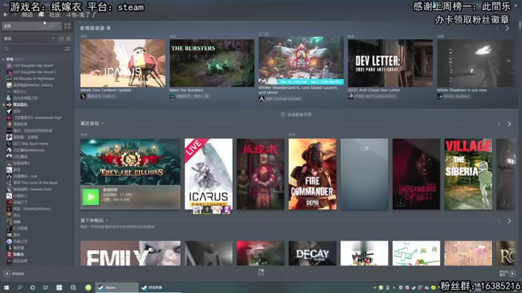
Task: Play They Are Billions with the green button
Action: coord(91,197)
